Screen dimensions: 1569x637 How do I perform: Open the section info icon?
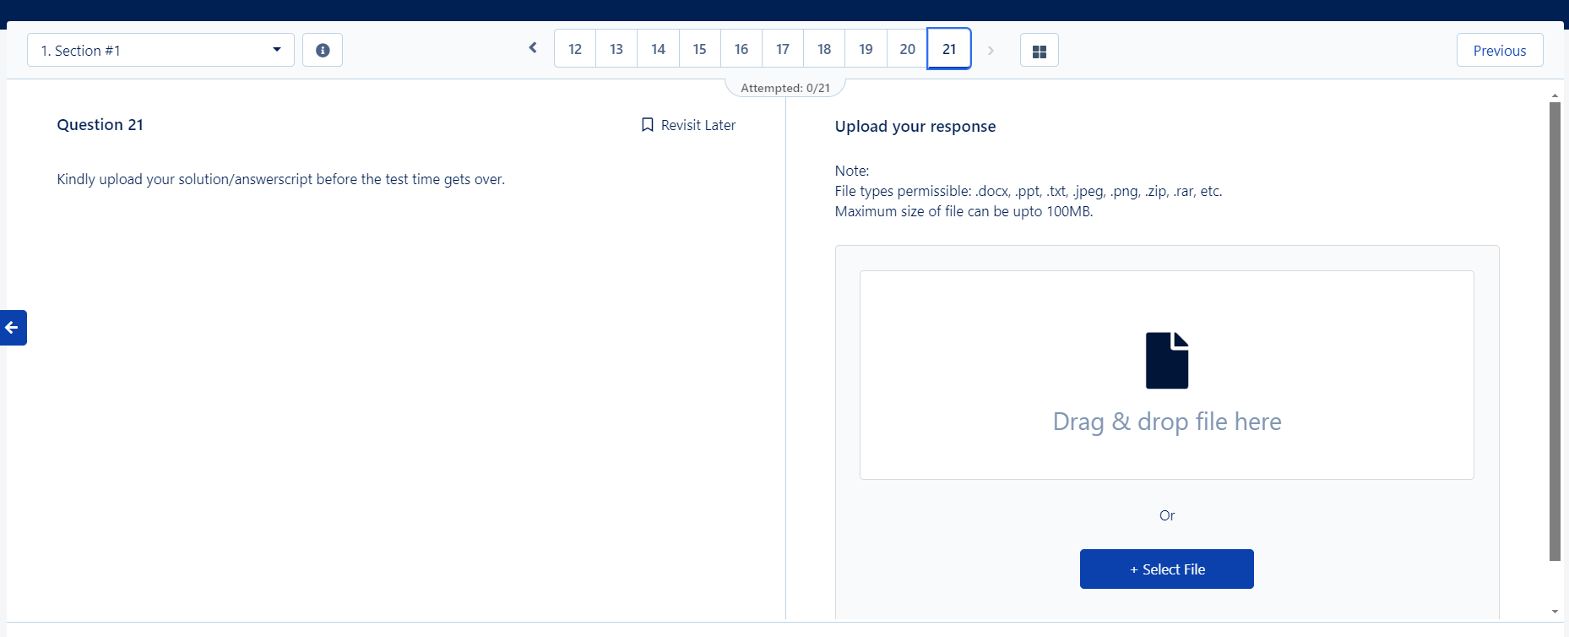click(x=323, y=50)
